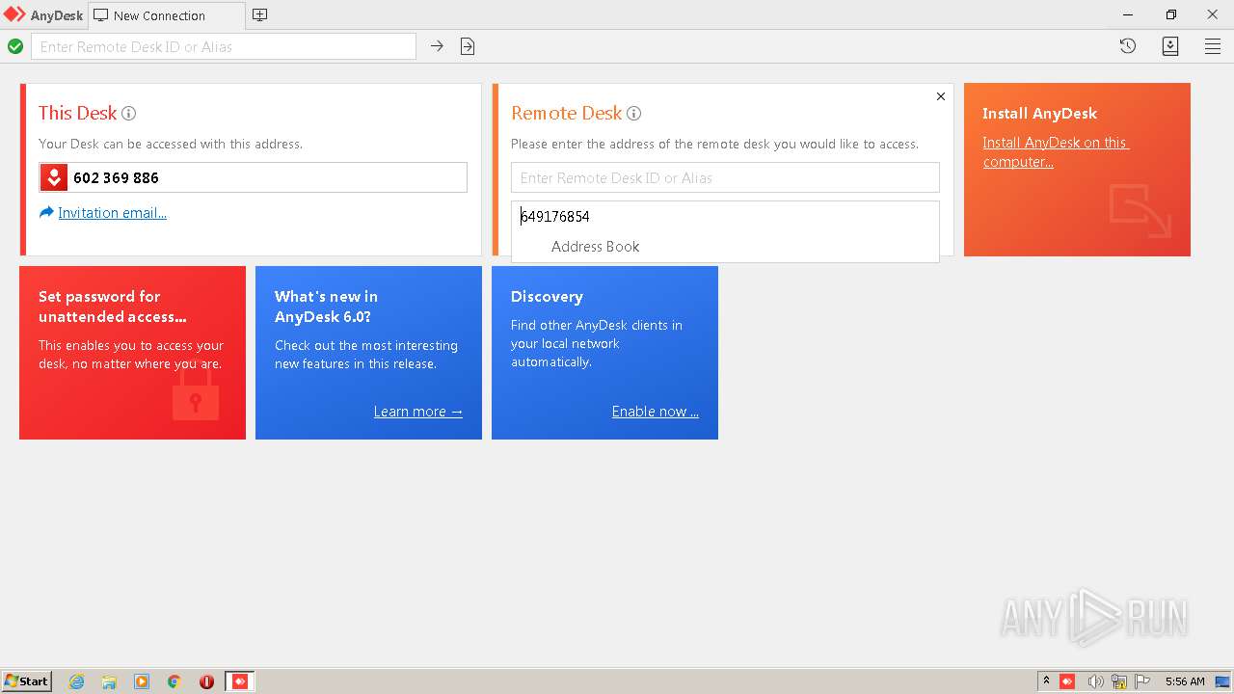Click the Learn more link
1234x694 pixels.
pyautogui.click(x=418, y=412)
